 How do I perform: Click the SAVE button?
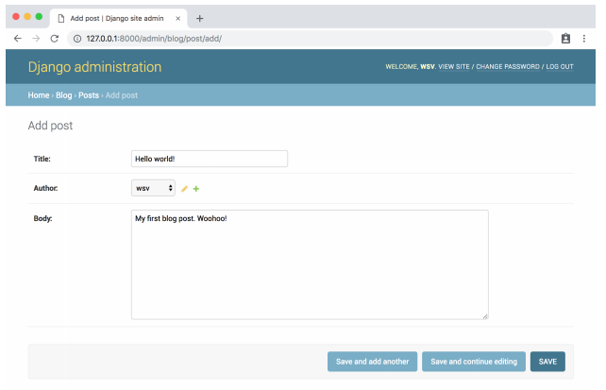[x=547, y=362]
